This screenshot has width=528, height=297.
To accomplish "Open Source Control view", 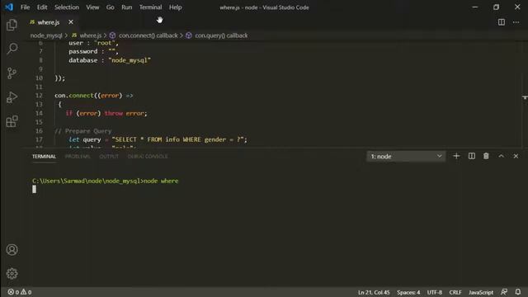I will click(12, 73).
